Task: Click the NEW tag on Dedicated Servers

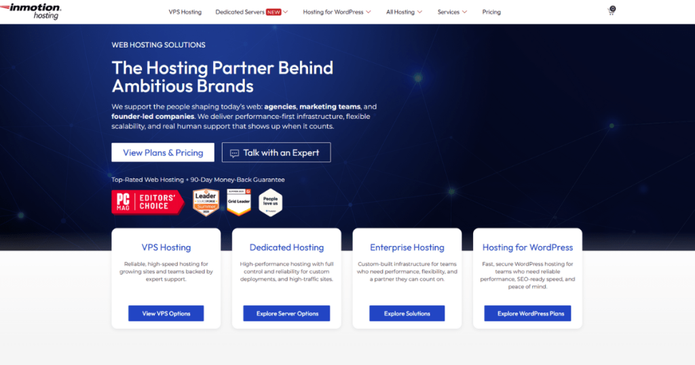Action: click(x=274, y=12)
